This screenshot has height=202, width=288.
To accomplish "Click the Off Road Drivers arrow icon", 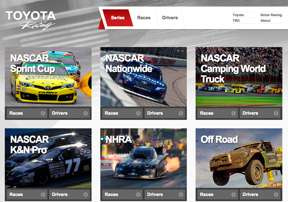I will (276, 194).
